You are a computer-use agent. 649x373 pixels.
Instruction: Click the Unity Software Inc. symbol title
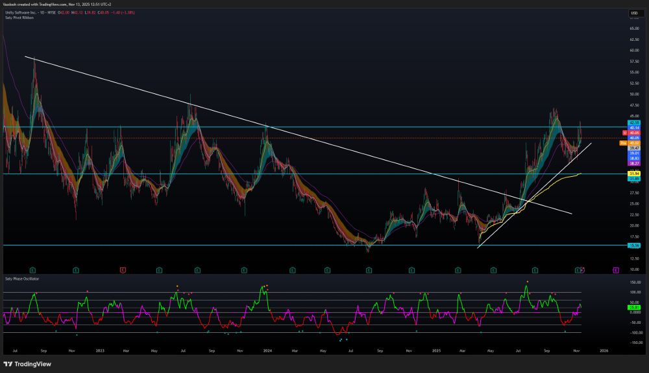[20, 12]
